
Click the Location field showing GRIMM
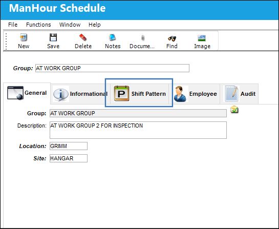pos(69,146)
